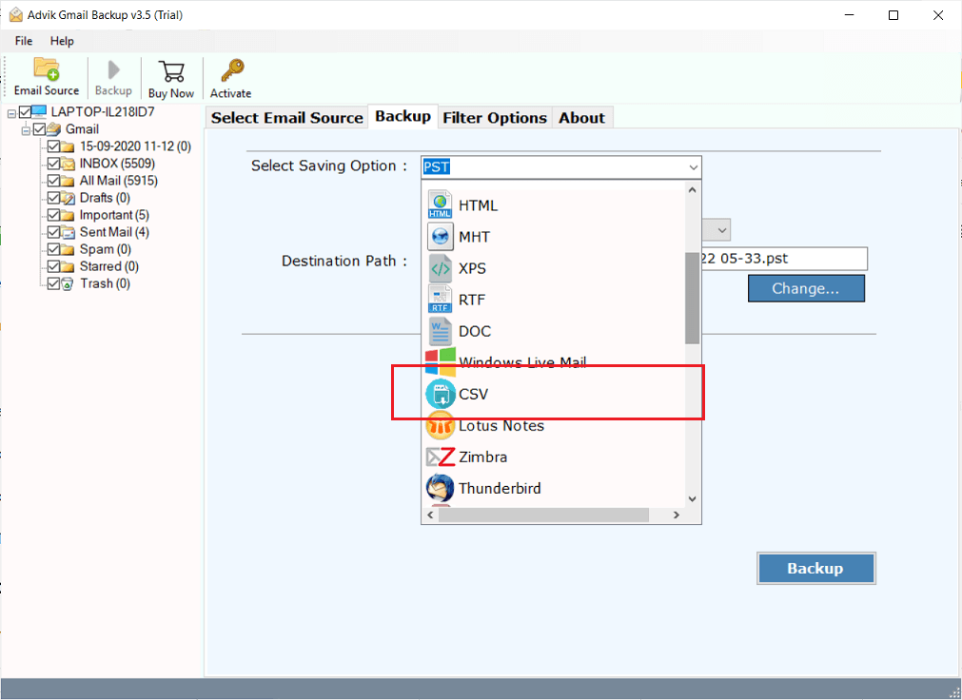
Task: Select the Spam (0) folder label
Action: coord(106,249)
